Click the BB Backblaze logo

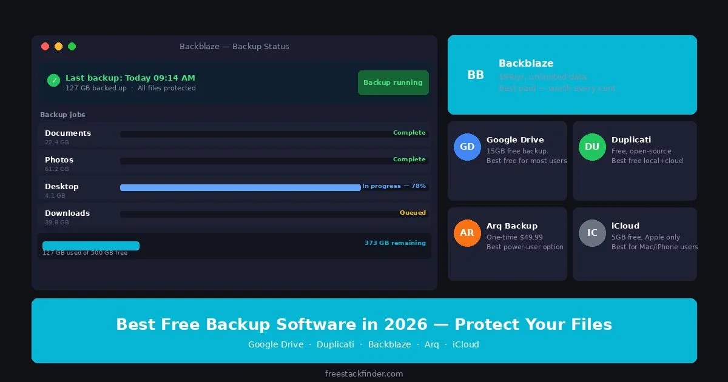(x=476, y=75)
